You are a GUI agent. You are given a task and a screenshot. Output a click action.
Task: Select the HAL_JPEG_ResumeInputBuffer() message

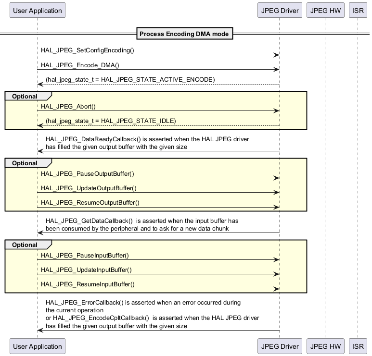[x=88, y=284]
